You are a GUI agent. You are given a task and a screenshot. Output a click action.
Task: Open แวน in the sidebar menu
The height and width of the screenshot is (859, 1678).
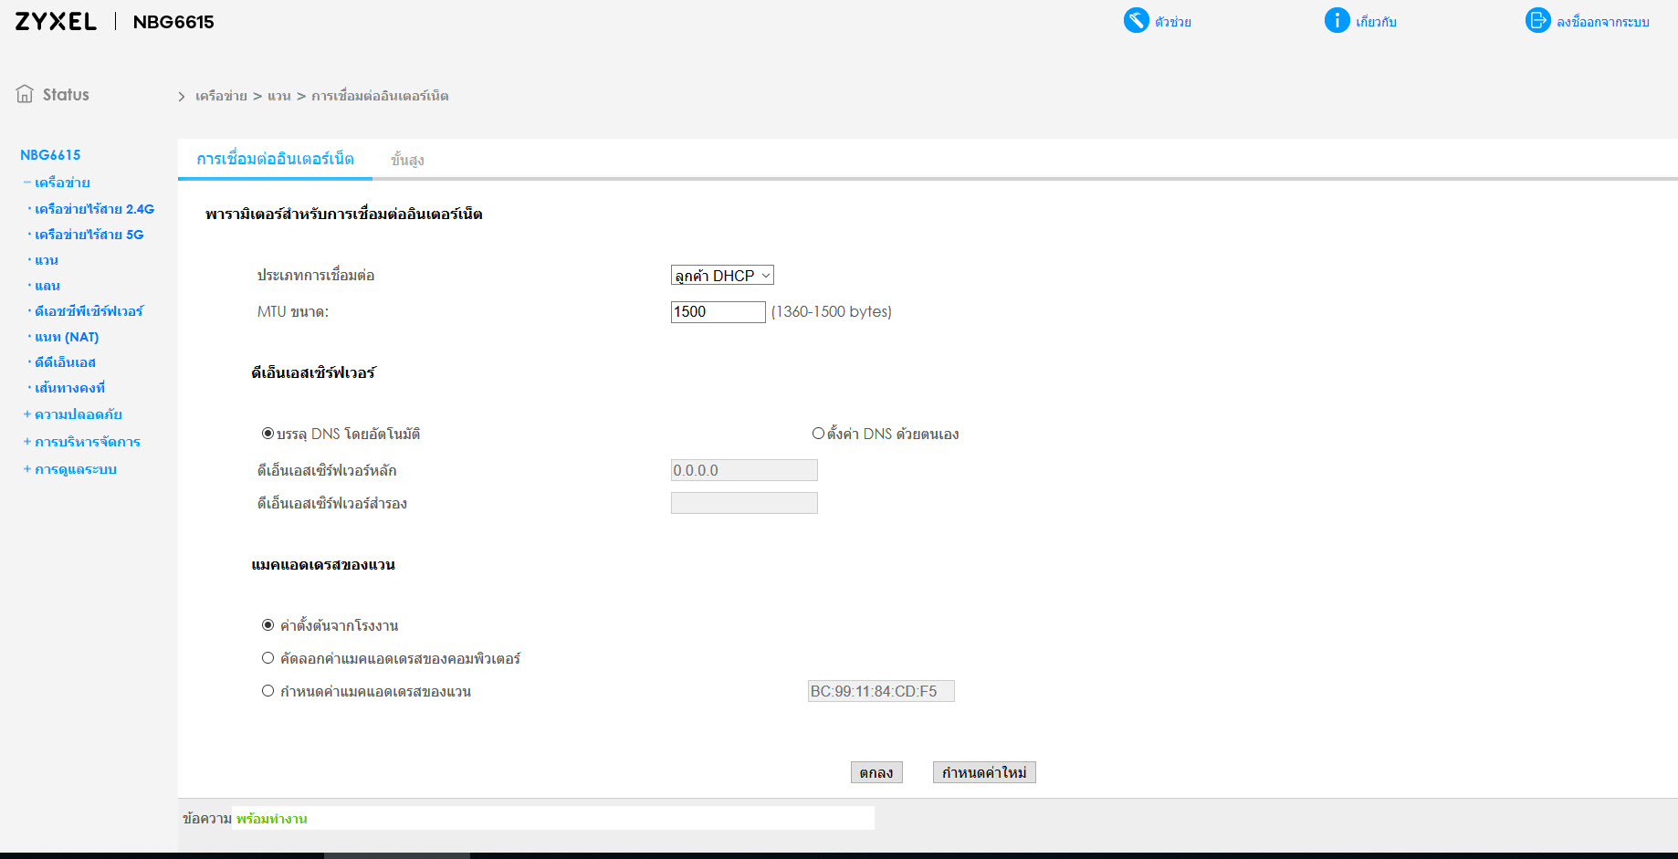[x=47, y=260]
